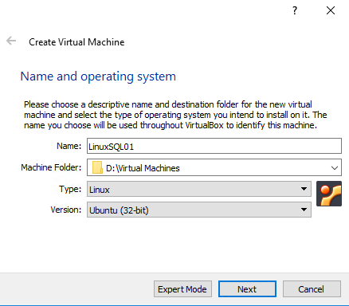The width and height of the screenshot is (349, 306).
Task: Click the 'Create Virtual Machine' title text
Action: click(x=76, y=42)
